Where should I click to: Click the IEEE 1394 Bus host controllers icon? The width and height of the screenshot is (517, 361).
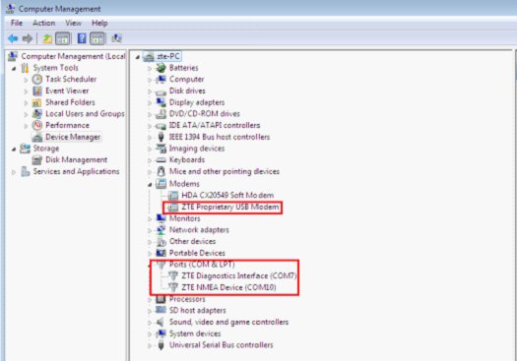[x=161, y=137]
